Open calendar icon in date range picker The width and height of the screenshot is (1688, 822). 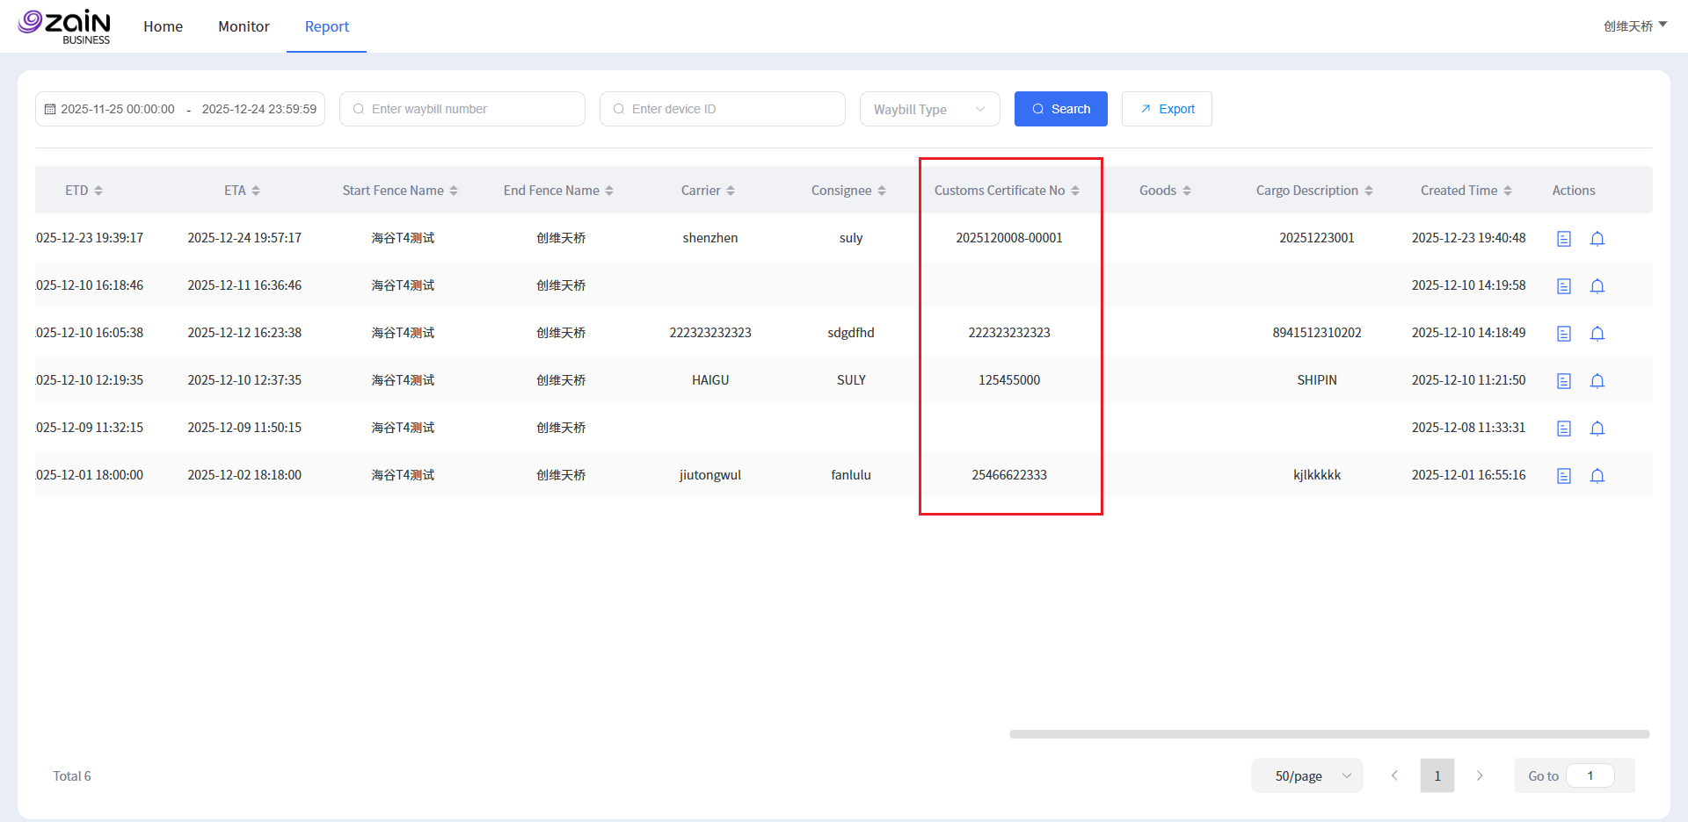pos(50,109)
